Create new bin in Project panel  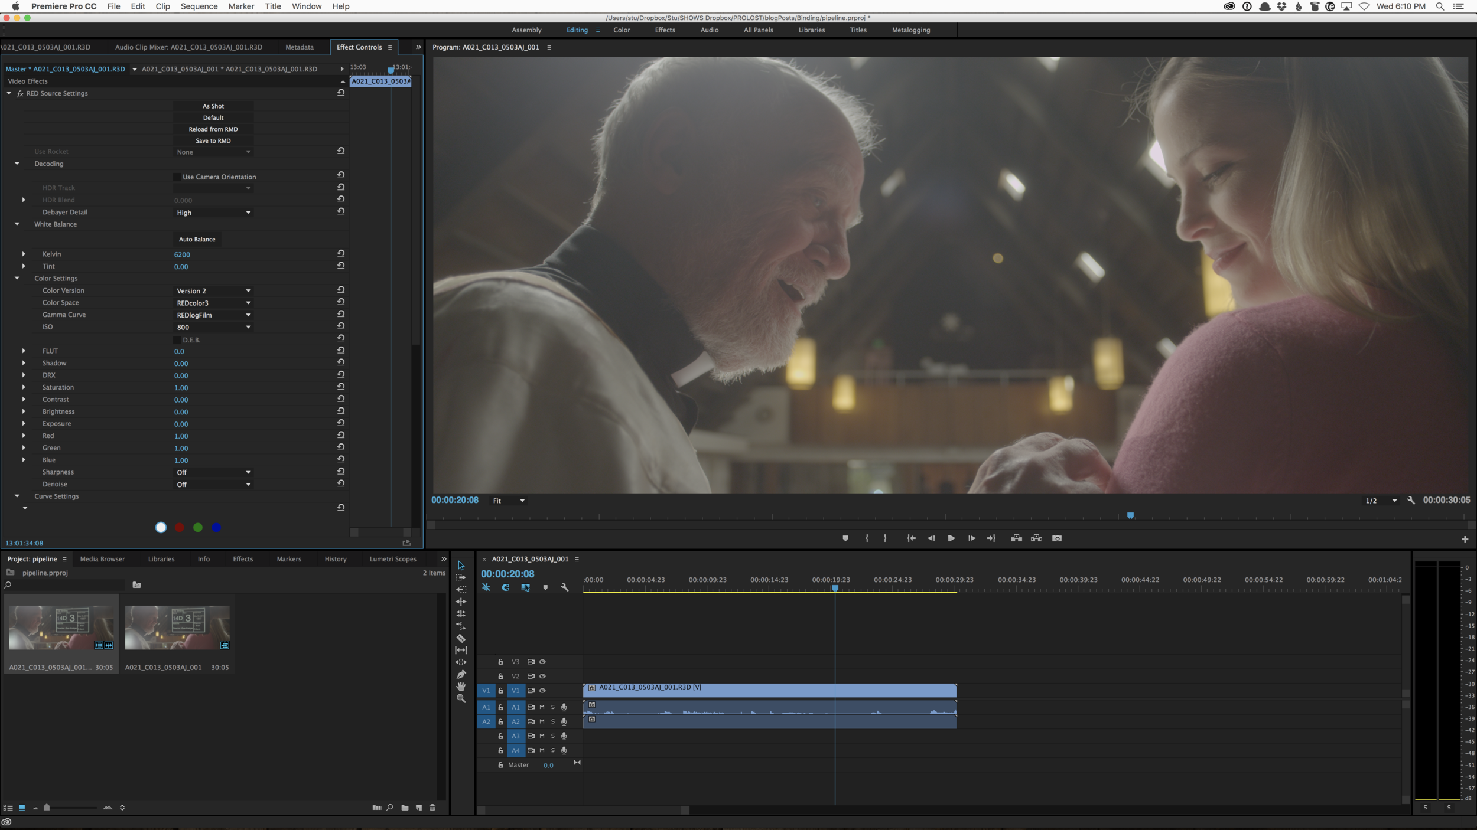405,808
